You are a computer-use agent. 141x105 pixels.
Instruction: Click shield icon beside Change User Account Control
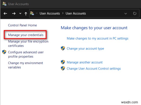pos(63,68)
